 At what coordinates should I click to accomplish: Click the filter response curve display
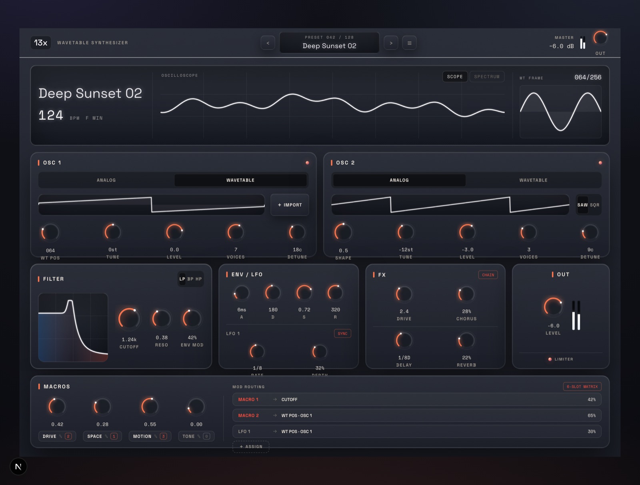(x=73, y=328)
